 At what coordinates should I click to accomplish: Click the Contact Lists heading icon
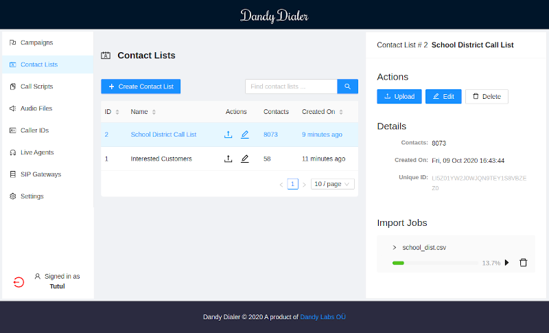(x=106, y=56)
